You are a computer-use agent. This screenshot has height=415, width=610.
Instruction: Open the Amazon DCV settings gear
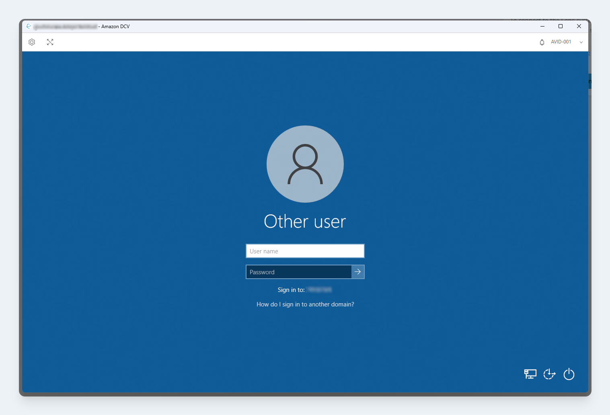coord(32,42)
